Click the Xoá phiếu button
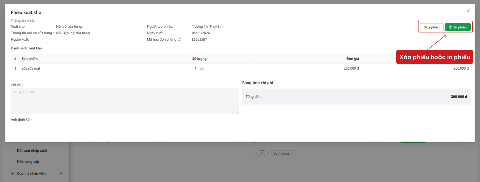This screenshot has width=480, height=182. 431,27
